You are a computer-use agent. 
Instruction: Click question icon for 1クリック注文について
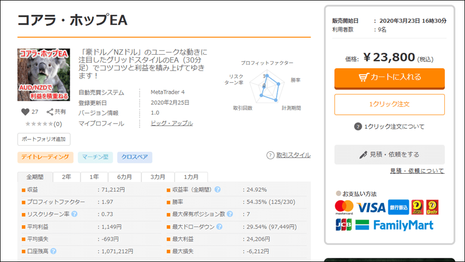358,127
